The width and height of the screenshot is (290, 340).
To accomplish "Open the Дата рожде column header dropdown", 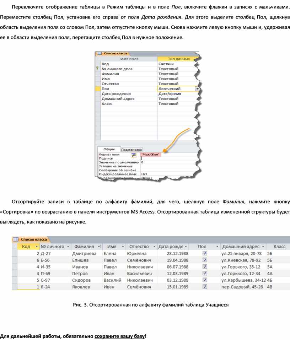I will coord(186,247).
